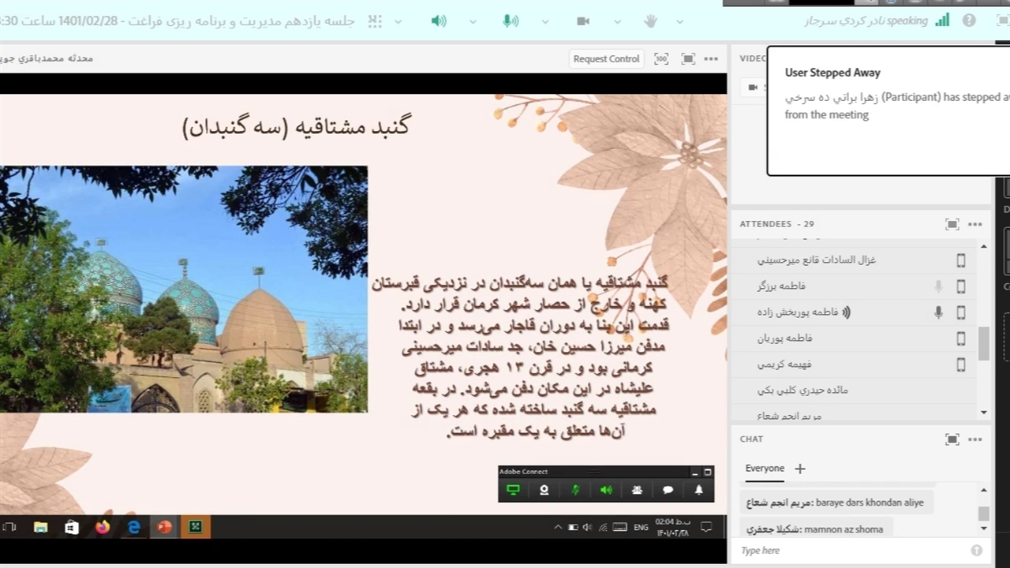The image size is (1010, 568).
Task: Open raise hand status dropdown arrow
Action: pos(679,21)
